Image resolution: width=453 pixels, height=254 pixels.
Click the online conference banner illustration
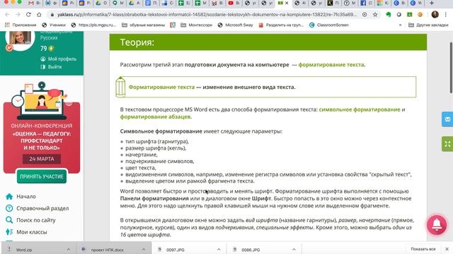[x=42, y=101]
